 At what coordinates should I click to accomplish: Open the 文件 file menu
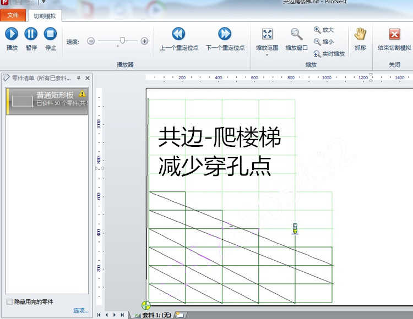13,15
